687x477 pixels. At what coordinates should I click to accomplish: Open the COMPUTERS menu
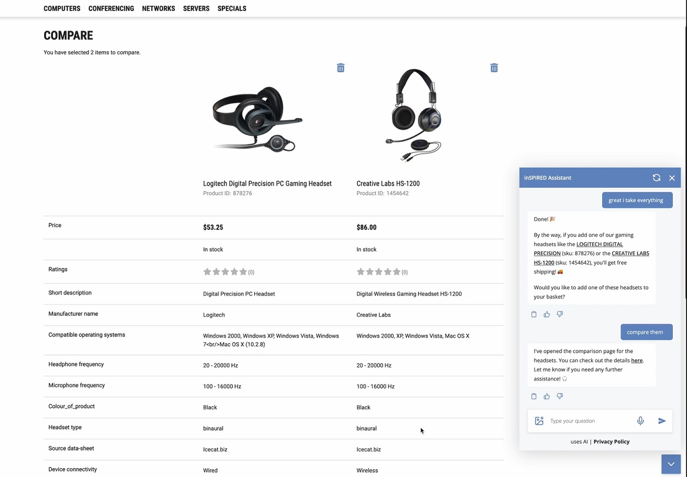pos(62,8)
